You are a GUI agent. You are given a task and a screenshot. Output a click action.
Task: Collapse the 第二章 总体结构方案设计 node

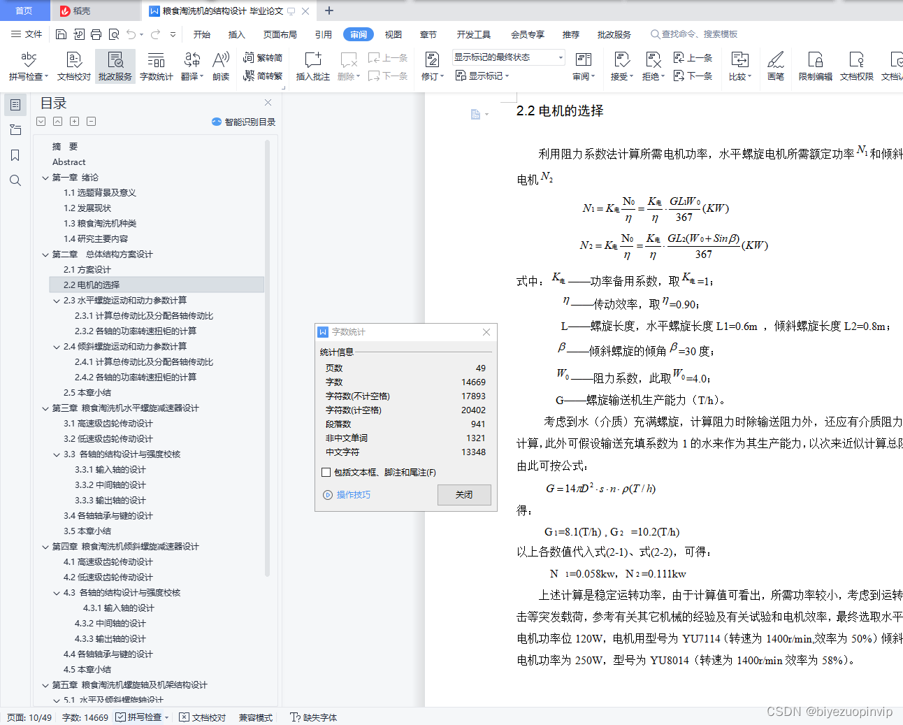pyautogui.click(x=45, y=254)
